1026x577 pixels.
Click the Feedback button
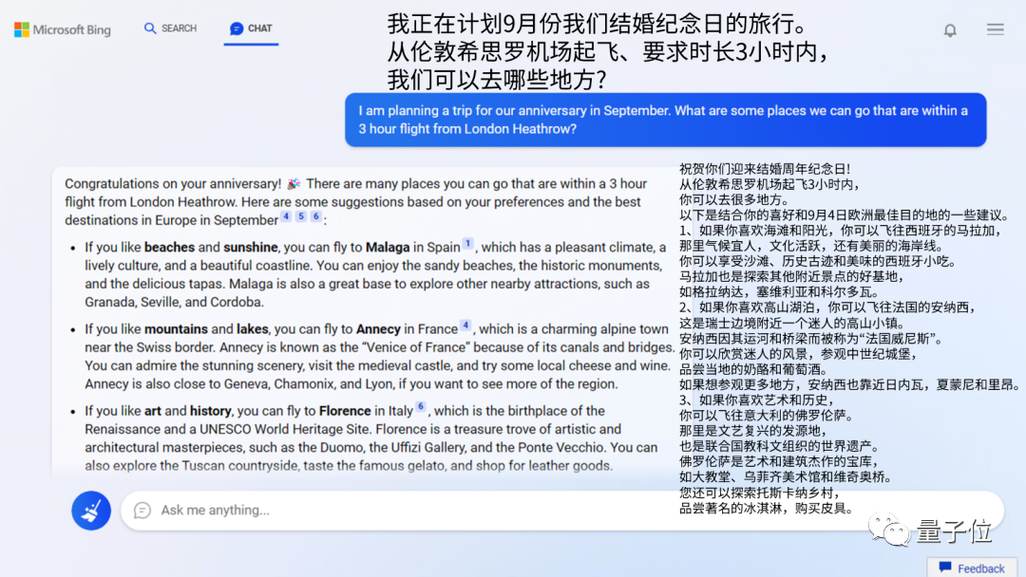pyautogui.click(x=973, y=568)
